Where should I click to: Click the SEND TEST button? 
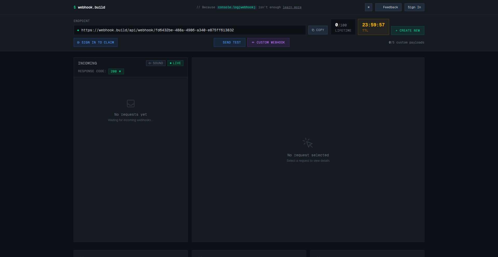click(x=229, y=42)
